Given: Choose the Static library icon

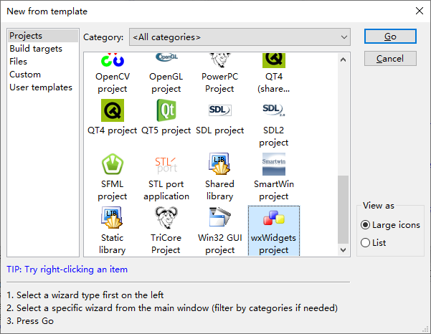Looking at the screenshot, I should 112,218.
